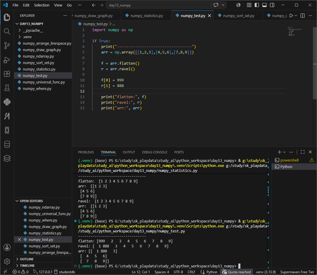Change the UTF-8 file encoding
The width and height of the screenshot is (317, 275).
point(178,272)
